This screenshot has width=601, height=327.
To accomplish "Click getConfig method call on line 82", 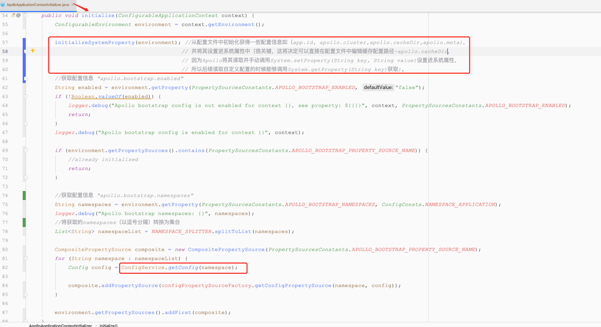I will coord(183,267).
